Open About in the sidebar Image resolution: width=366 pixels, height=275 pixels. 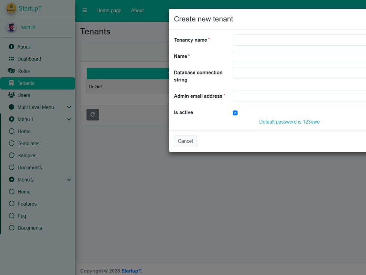tap(38, 47)
